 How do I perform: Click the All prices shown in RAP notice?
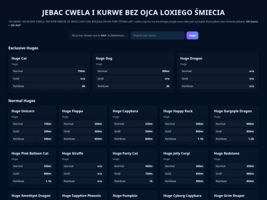98,36
